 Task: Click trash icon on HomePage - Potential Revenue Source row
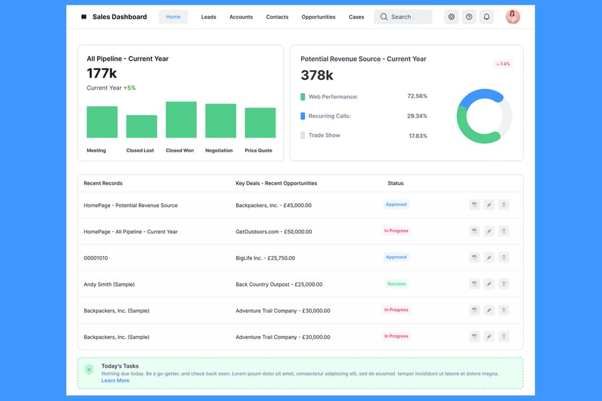tap(504, 205)
